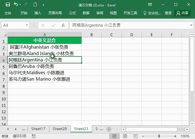Click the macro recording icon in status bar
The image size is (195, 139).
click(x=34, y=136)
